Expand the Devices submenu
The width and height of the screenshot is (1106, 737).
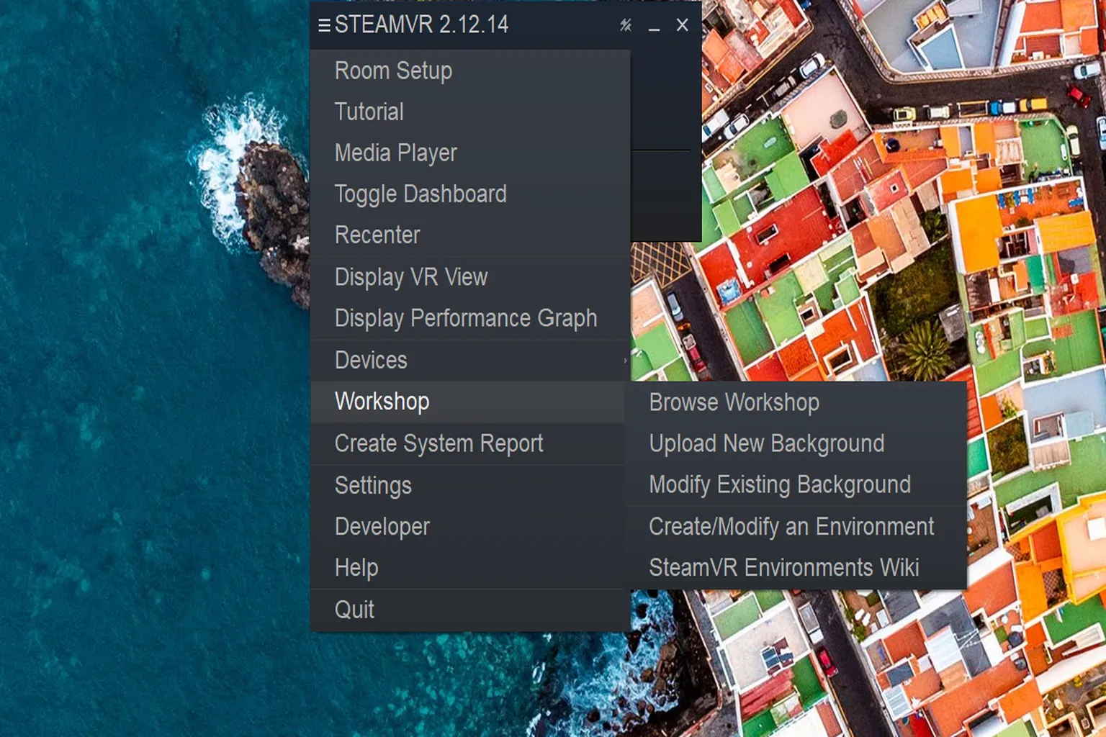click(470, 360)
